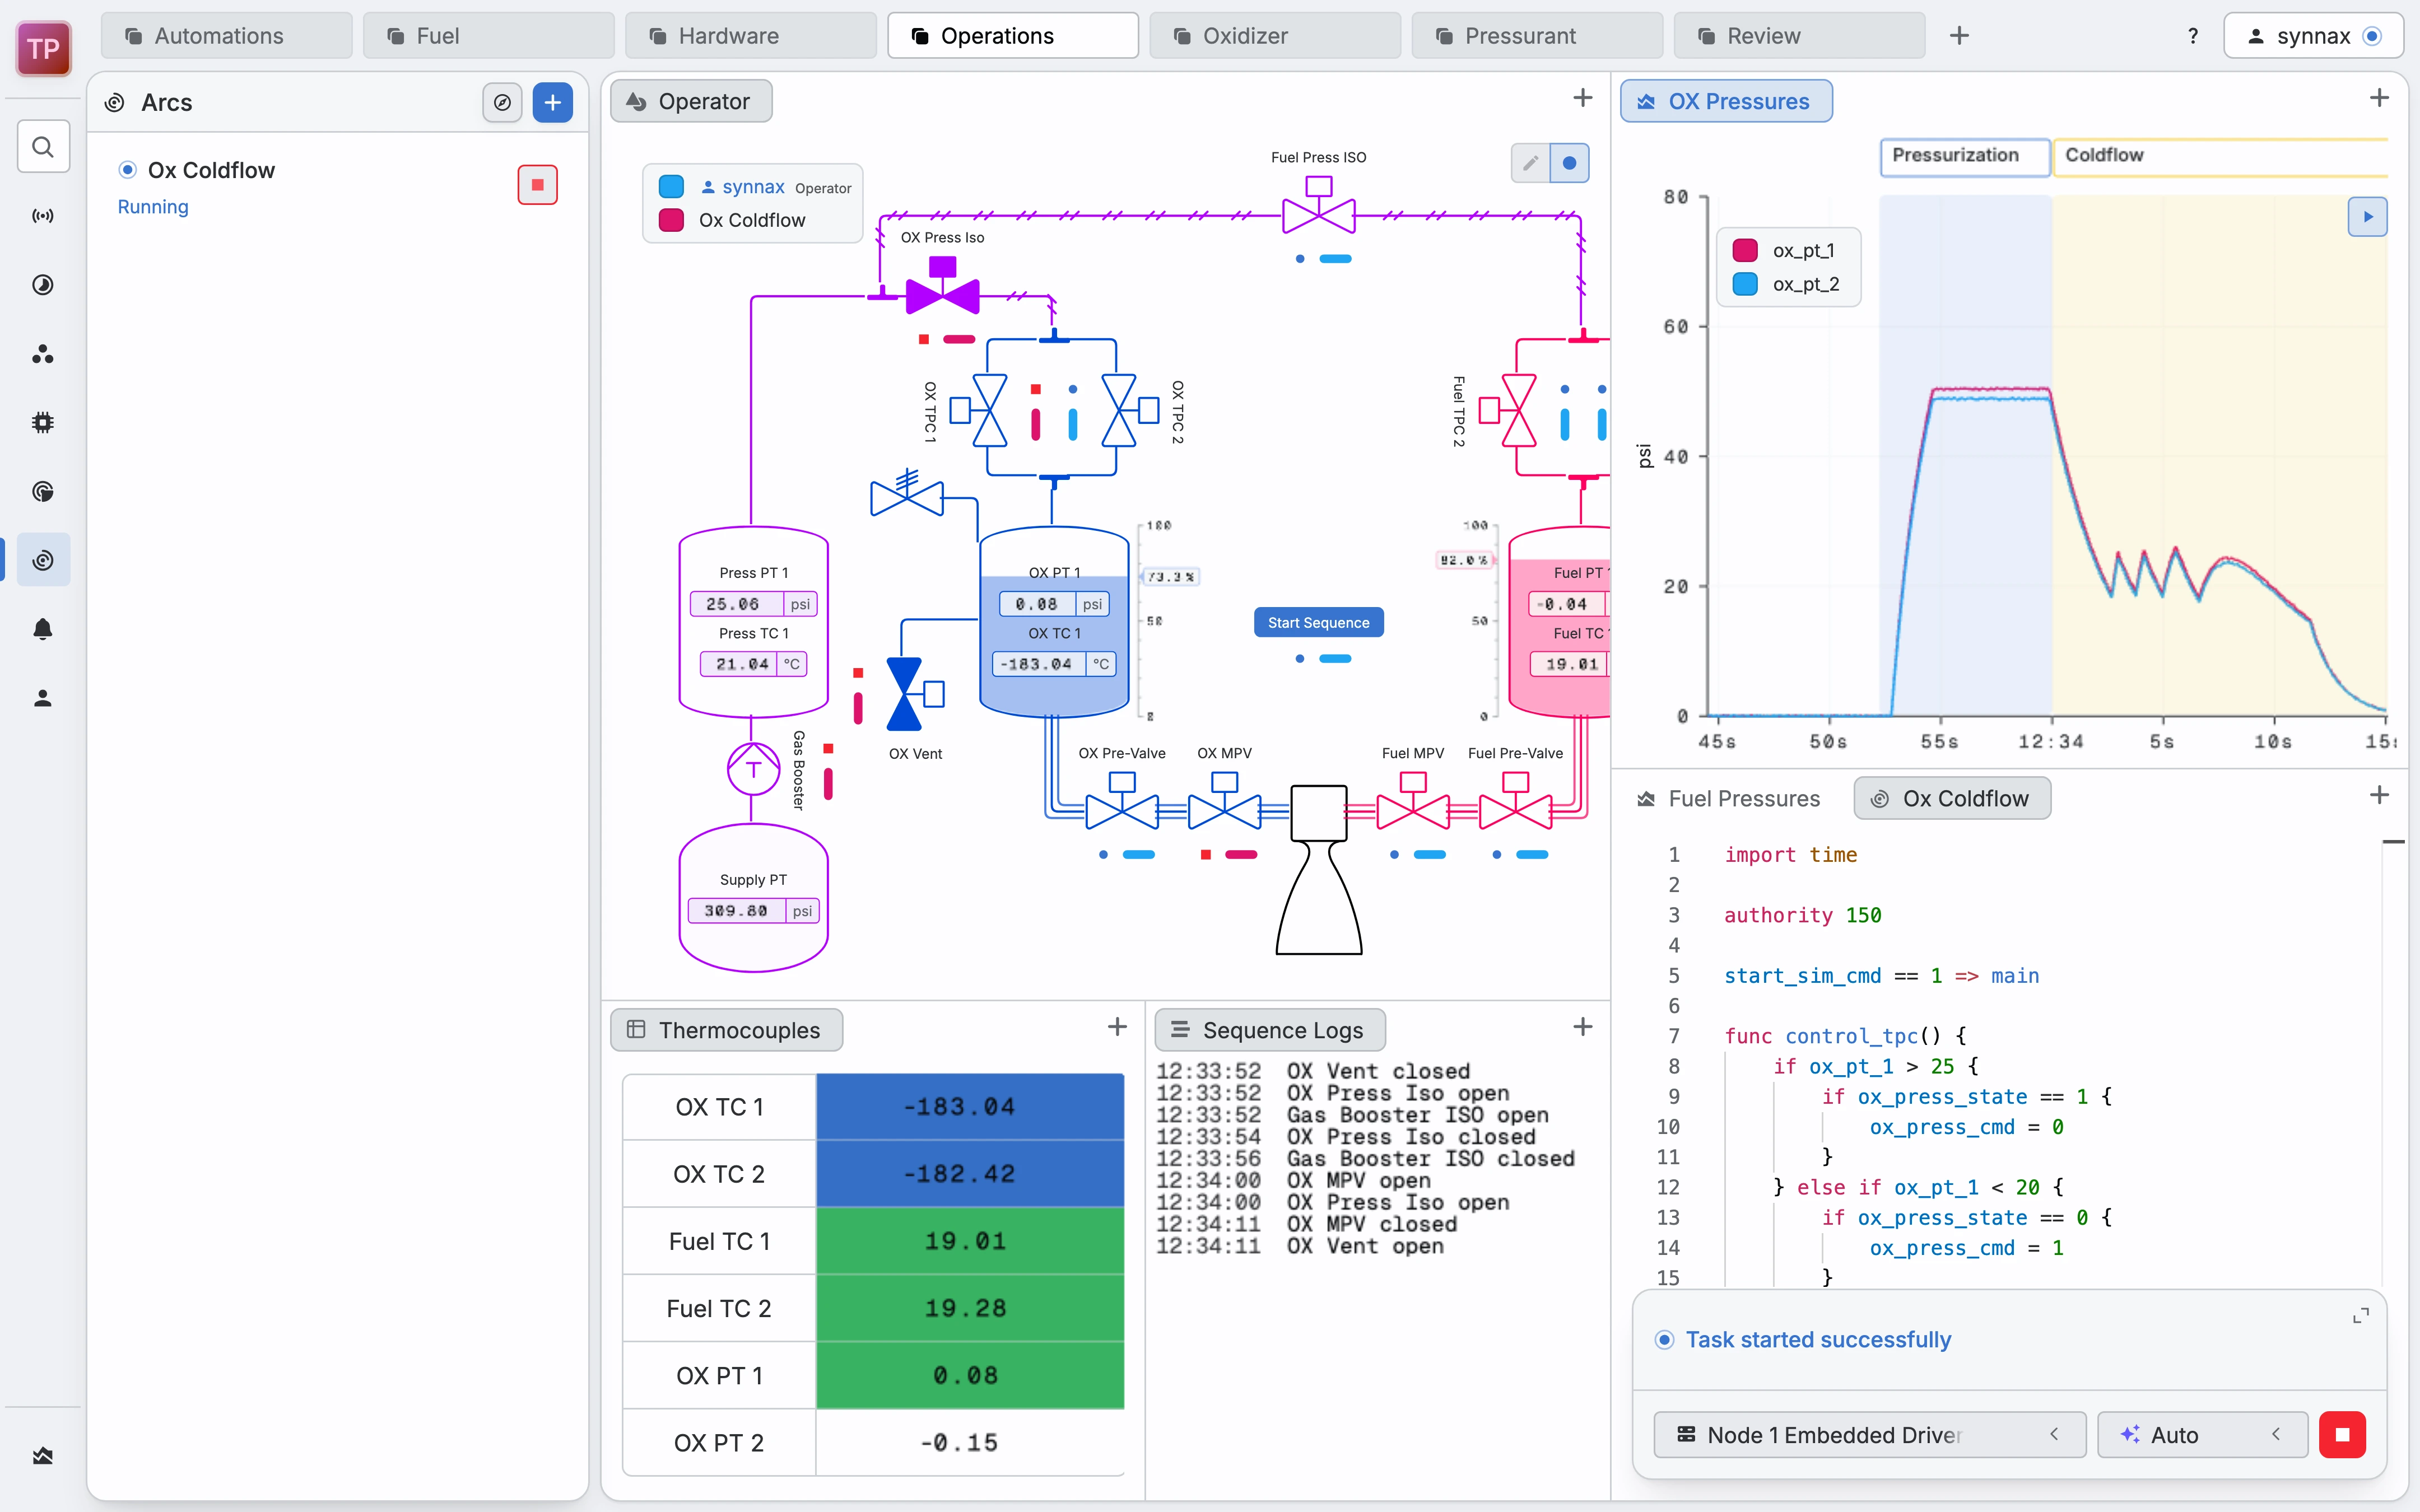Screen dimensions: 2420x1512
Task: Toggle the OX MPV valve
Action: pyautogui.click(x=1224, y=802)
